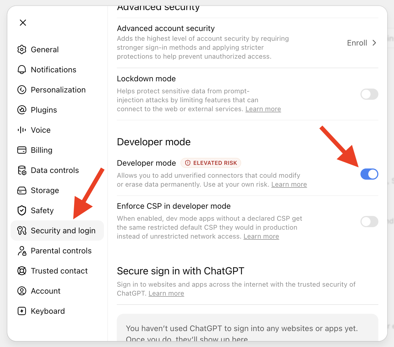Click the Keyboard shortcut icon in sidebar

click(22, 311)
